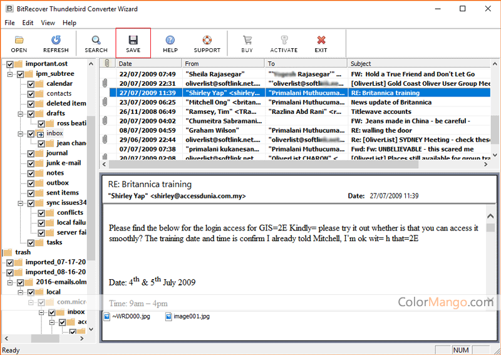501x355 pixels.
Task: Click email list scroll right arrow
Action: click(x=486, y=164)
